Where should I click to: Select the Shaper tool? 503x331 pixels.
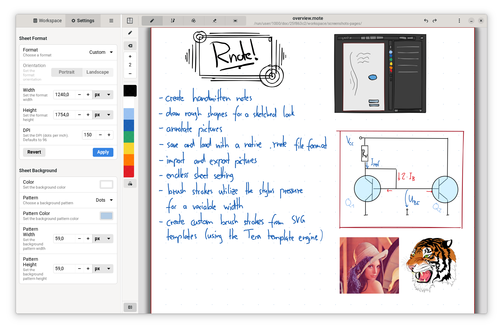(173, 21)
